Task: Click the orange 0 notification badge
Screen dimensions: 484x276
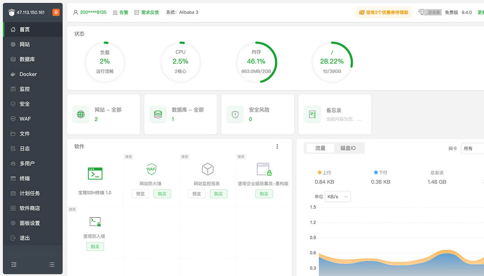Action: click(x=56, y=12)
